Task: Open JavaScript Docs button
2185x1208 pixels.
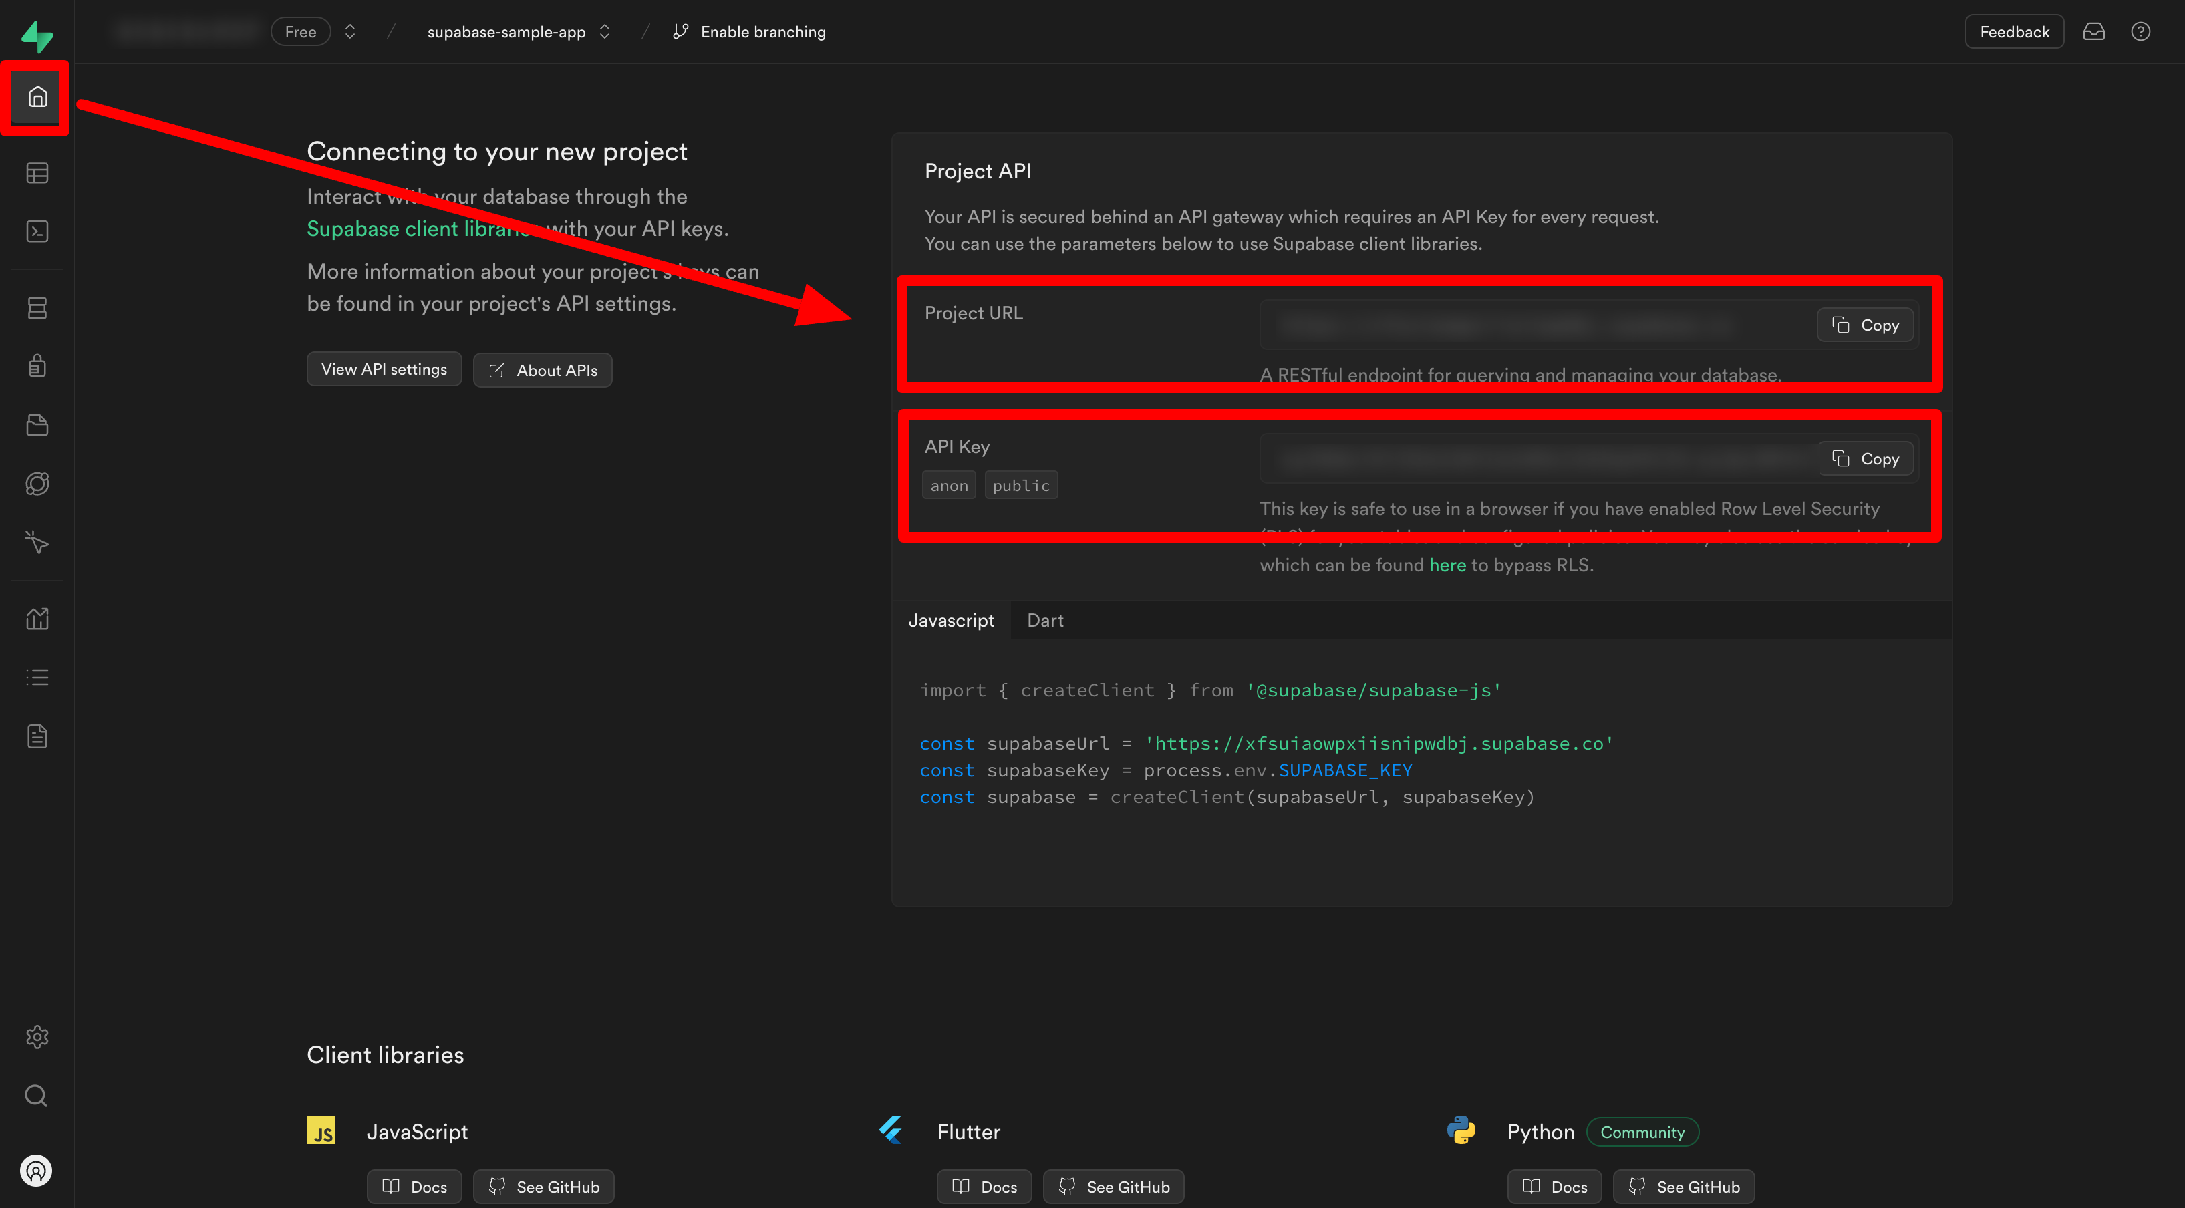Action: click(414, 1186)
